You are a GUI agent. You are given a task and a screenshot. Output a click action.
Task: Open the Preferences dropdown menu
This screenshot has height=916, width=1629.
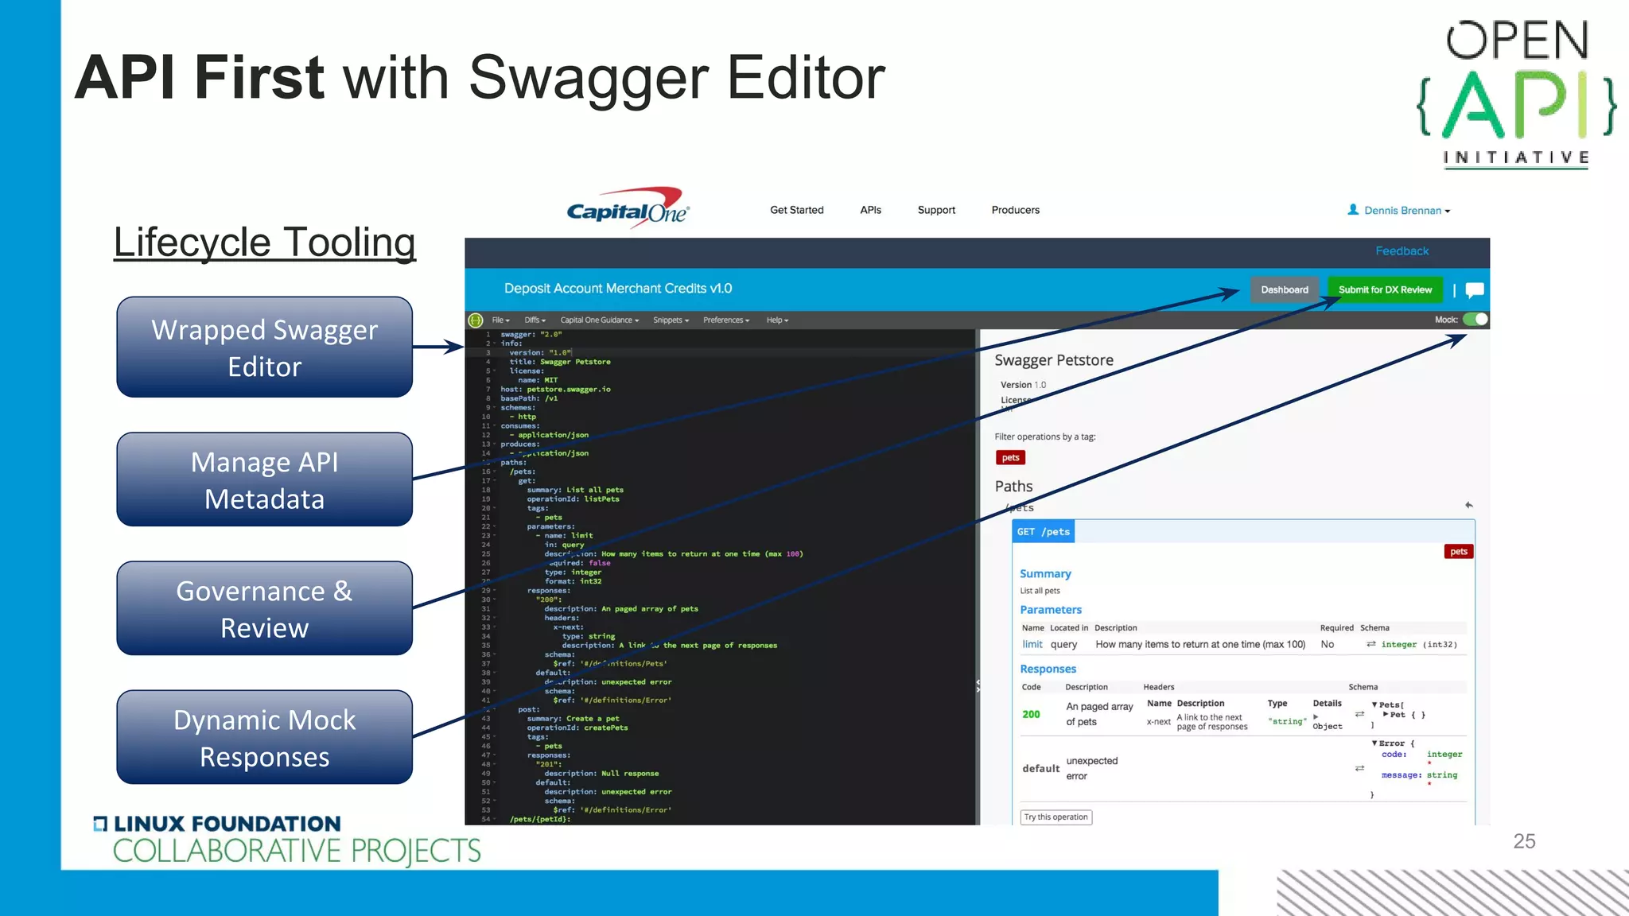point(726,320)
